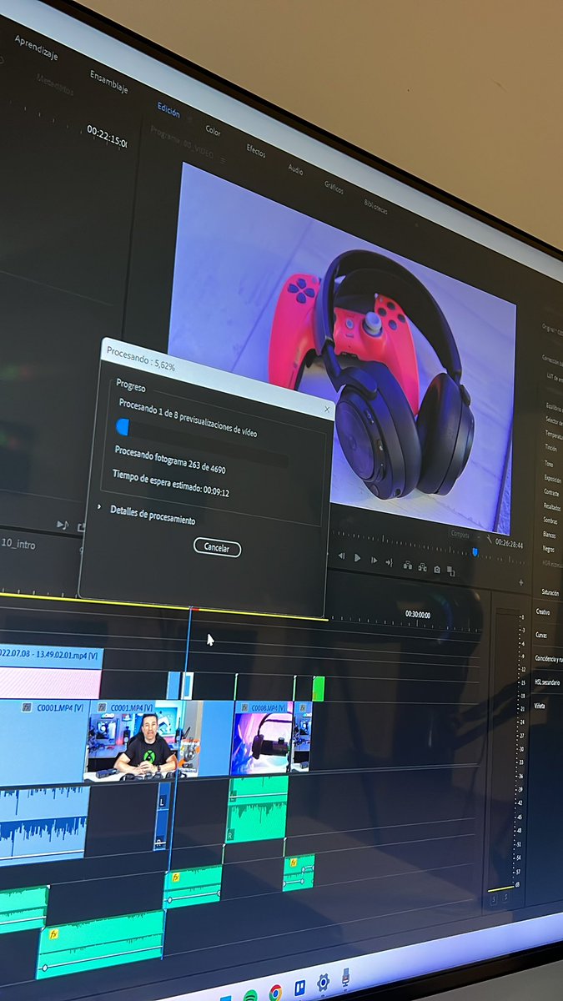Open Settings gear from the taskbar
Image resolution: width=563 pixels, height=1001 pixels.
point(323,982)
